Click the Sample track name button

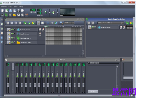[27, 34]
